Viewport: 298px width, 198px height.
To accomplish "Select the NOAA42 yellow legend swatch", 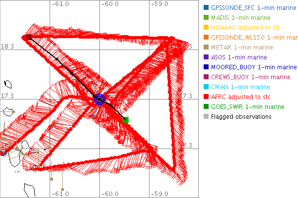I will pos(206,28).
